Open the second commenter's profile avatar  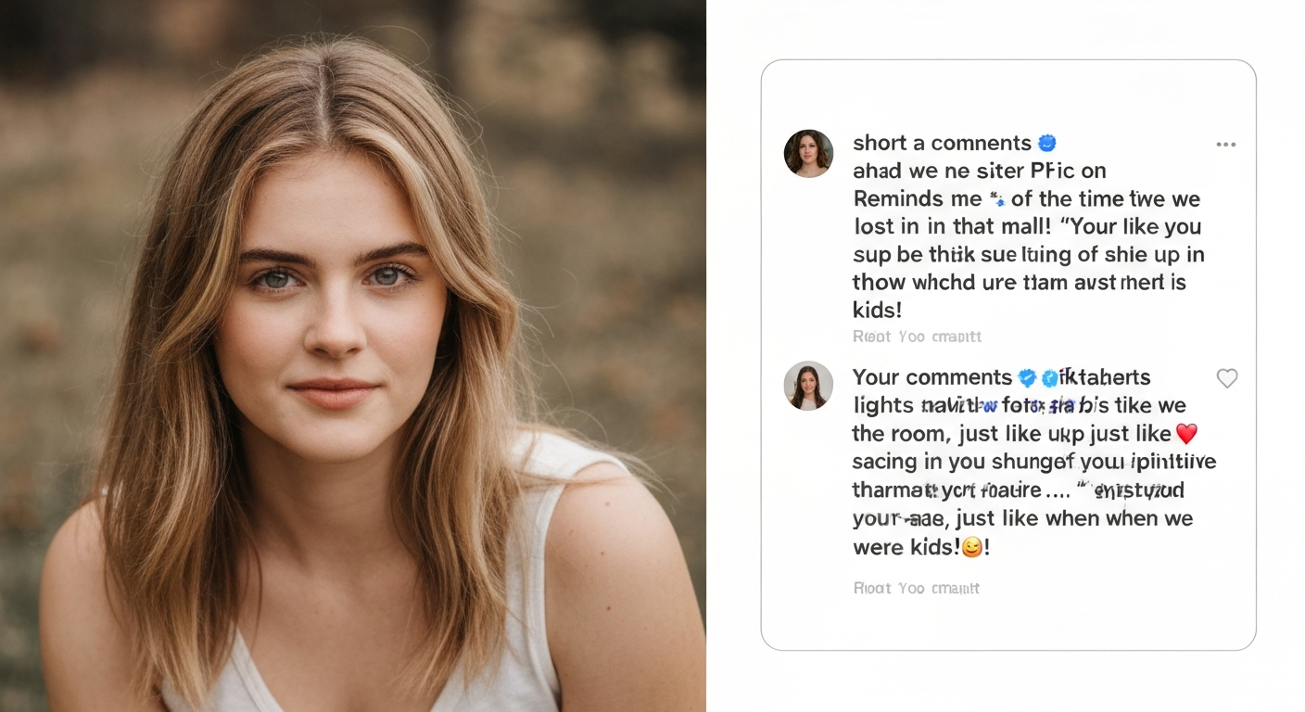click(807, 386)
